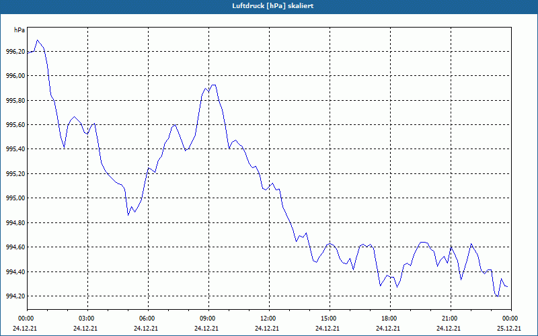Click the 995,60 y-axis value
Screen dimensions: 538x336
click(15, 125)
